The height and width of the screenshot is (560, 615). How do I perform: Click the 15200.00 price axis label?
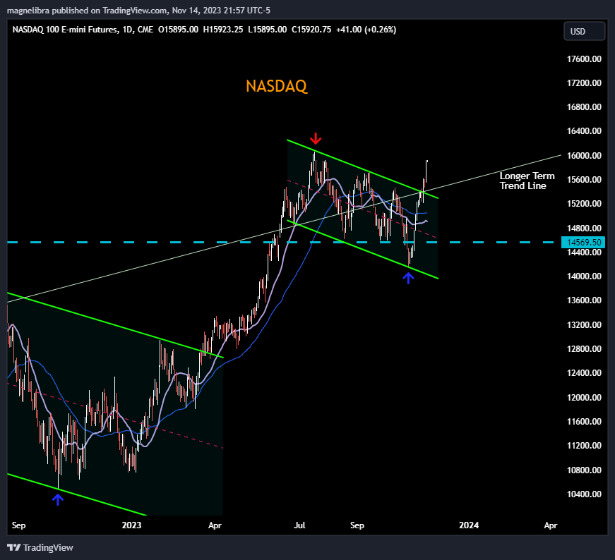point(584,204)
